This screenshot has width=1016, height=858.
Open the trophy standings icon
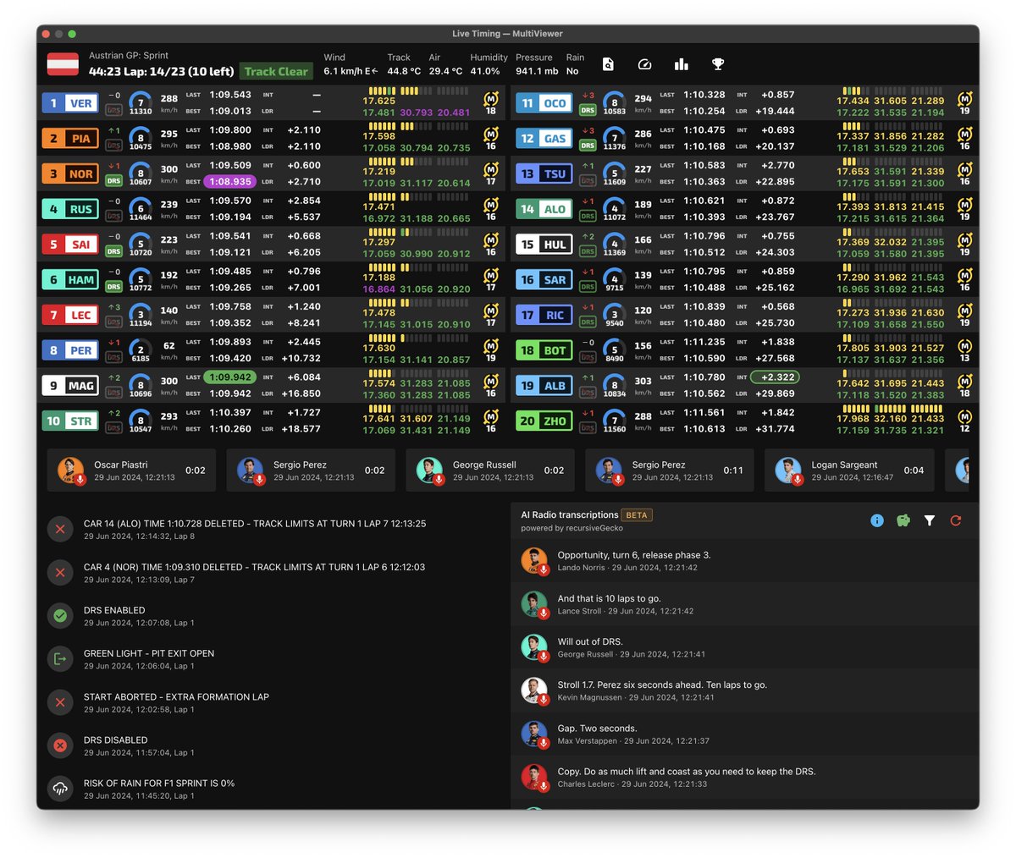point(718,64)
